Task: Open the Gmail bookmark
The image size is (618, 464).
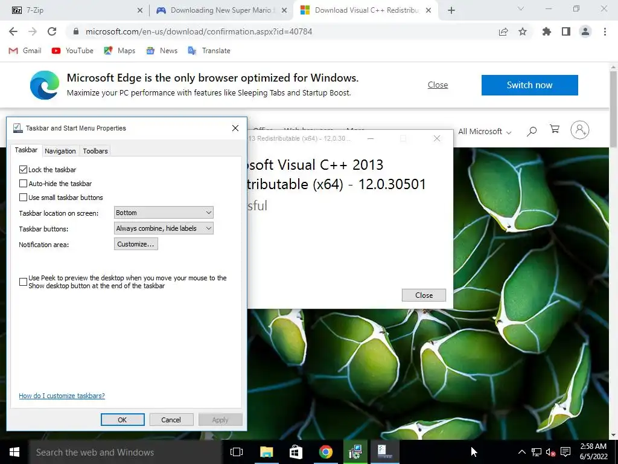Action: pos(25,51)
